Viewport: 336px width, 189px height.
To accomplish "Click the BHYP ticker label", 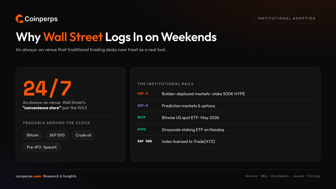I will tap(141, 117).
